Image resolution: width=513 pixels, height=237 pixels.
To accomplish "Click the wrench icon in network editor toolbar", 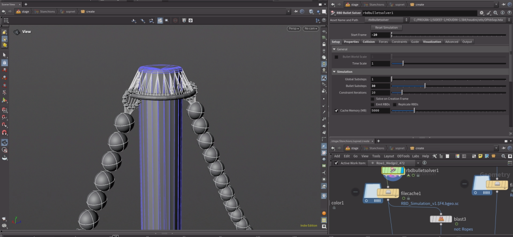I will click(x=435, y=156).
